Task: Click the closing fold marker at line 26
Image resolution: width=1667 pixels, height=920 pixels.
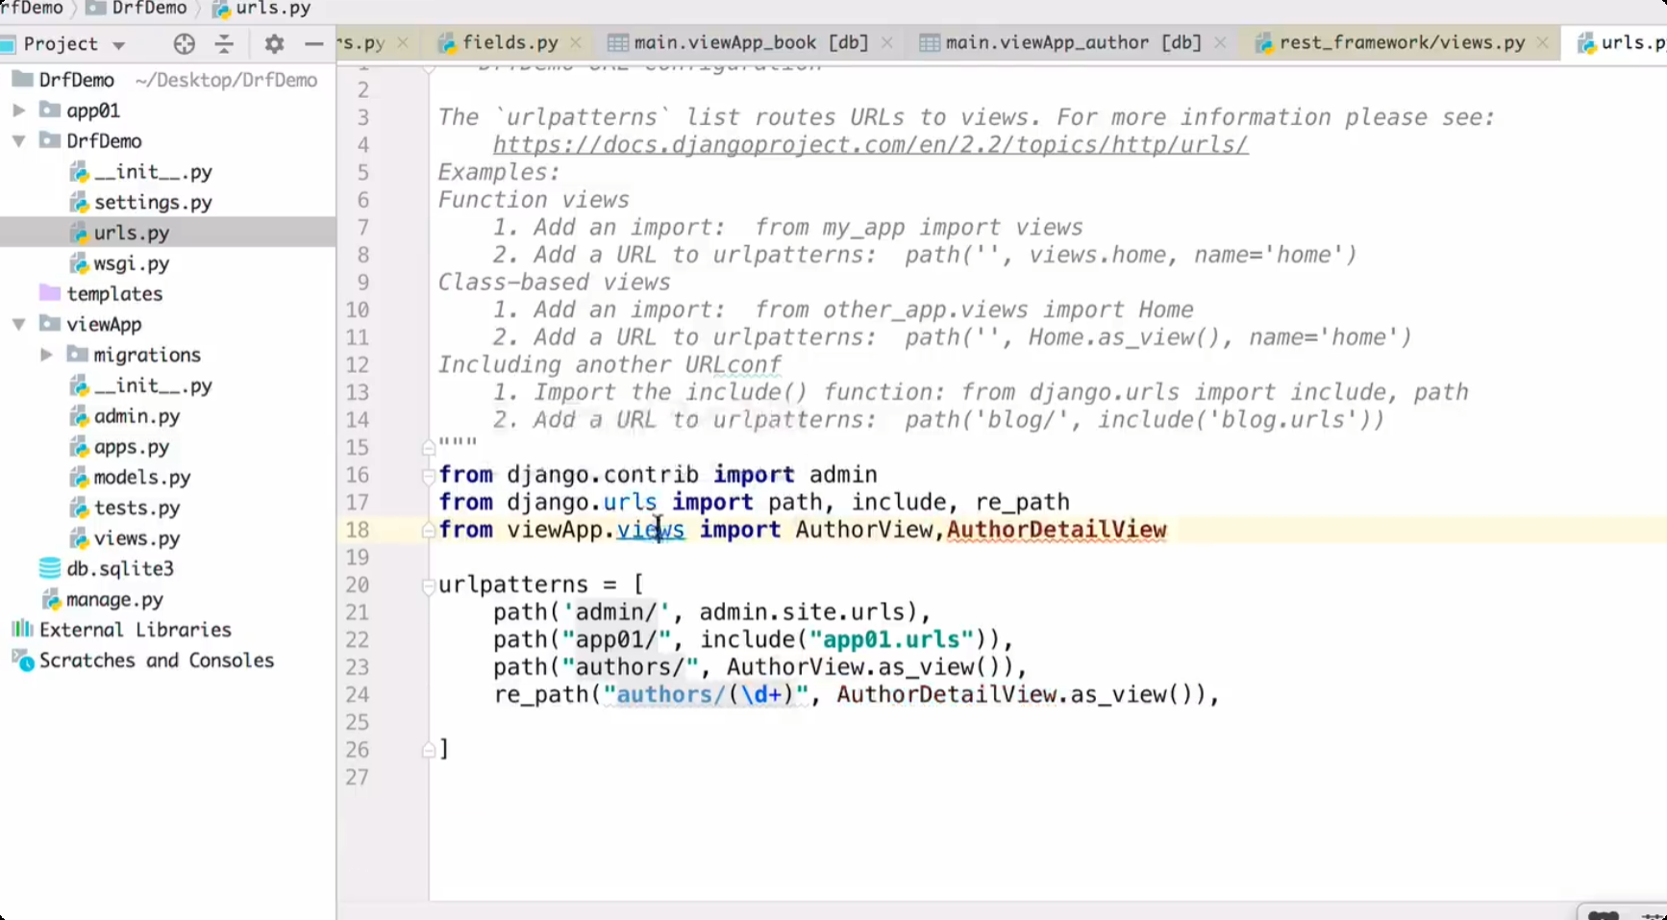Action: click(429, 750)
